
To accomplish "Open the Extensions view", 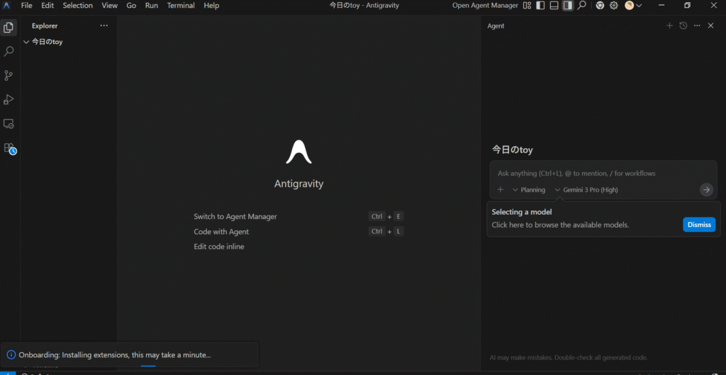I will [9, 148].
